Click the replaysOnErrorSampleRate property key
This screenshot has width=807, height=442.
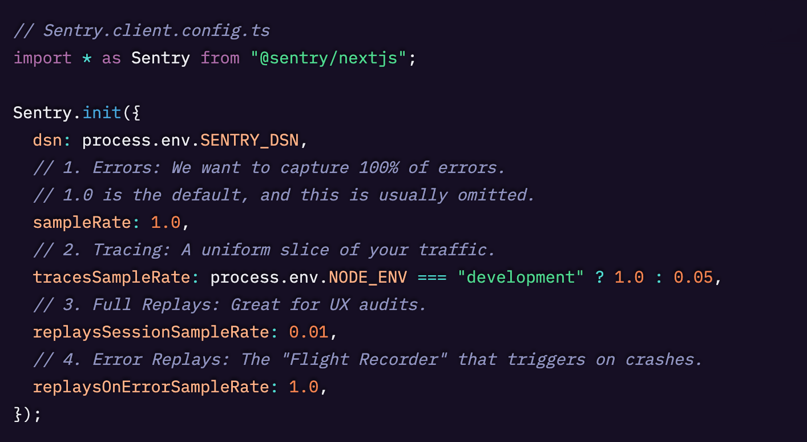(151, 387)
